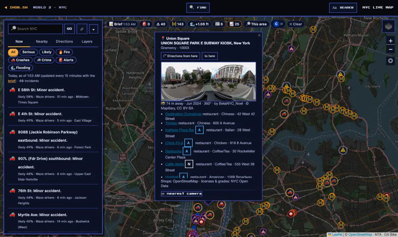
Task: Open the map layers stack icon
Action: coord(388,26)
